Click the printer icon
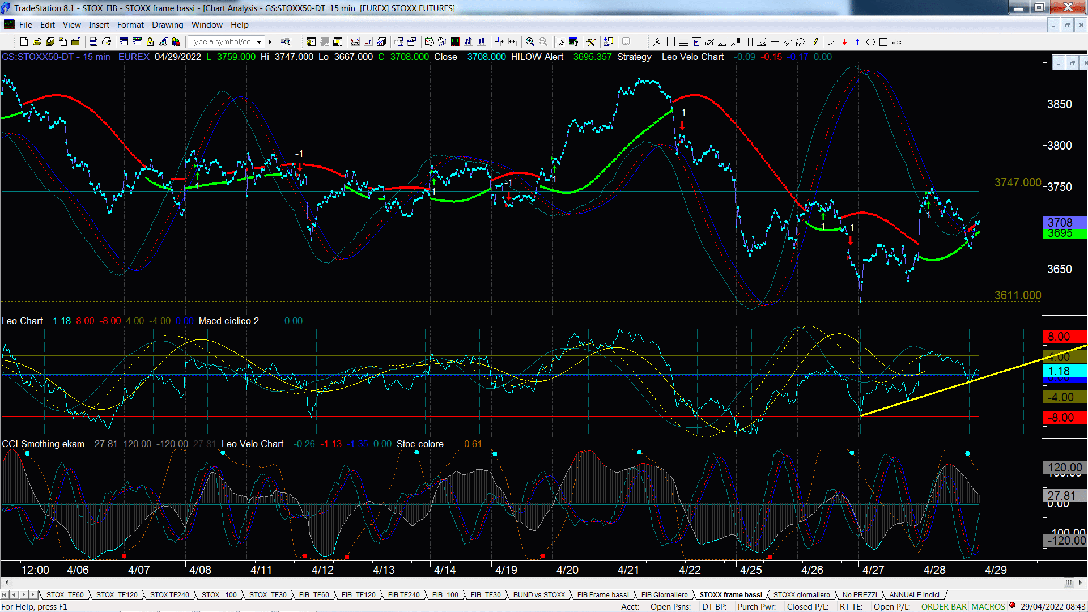Screen dimensions: 1088x612 tap(106, 42)
